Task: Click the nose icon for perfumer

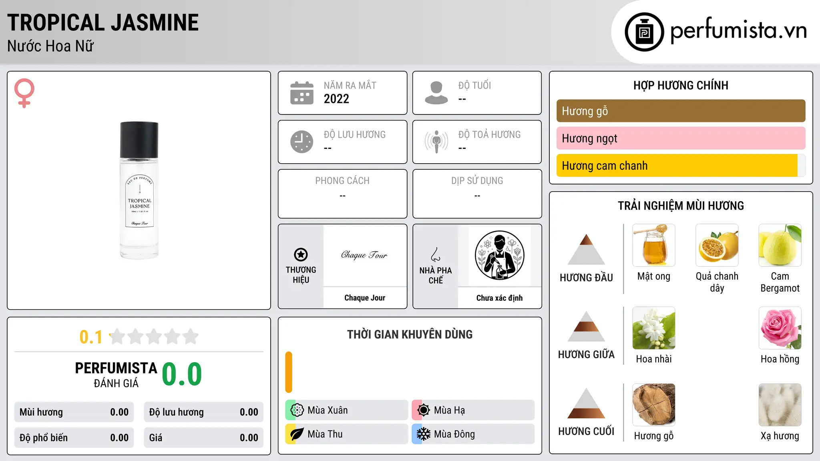Action: pyautogui.click(x=436, y=255)
